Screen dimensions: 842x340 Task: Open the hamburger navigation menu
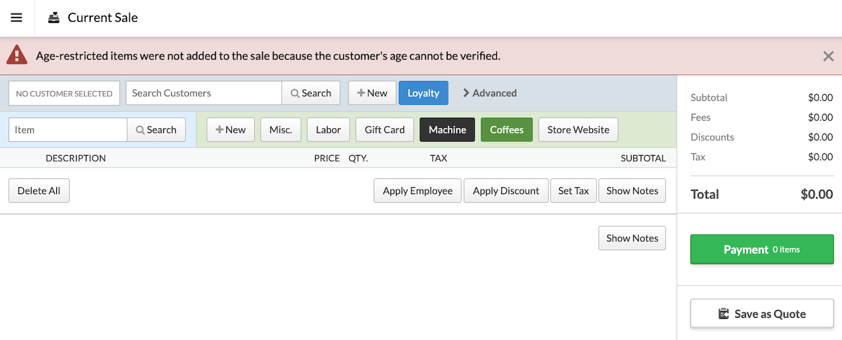coord(16,17)
